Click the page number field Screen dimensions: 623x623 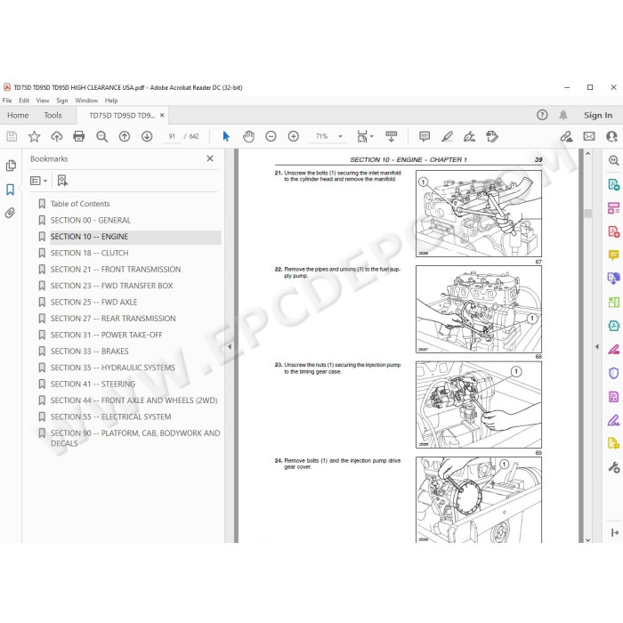[x=172, y=137]
